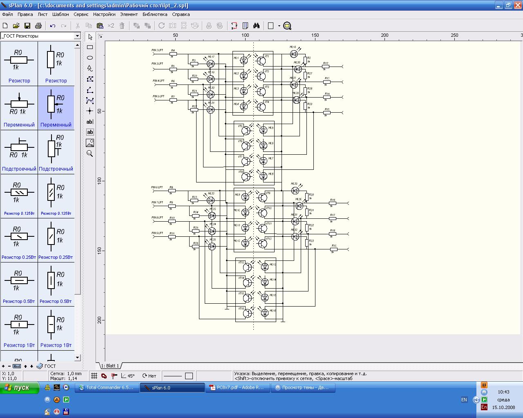
Task: Open the ГОСТ library book selector
Action: [40, 366]
